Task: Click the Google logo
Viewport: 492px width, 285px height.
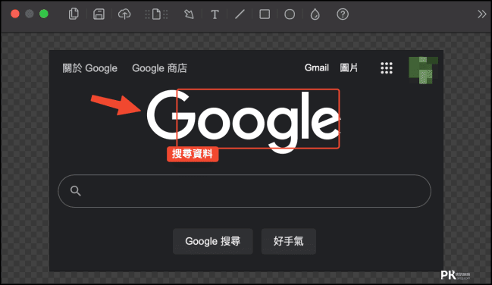Action: coord(243,121)
